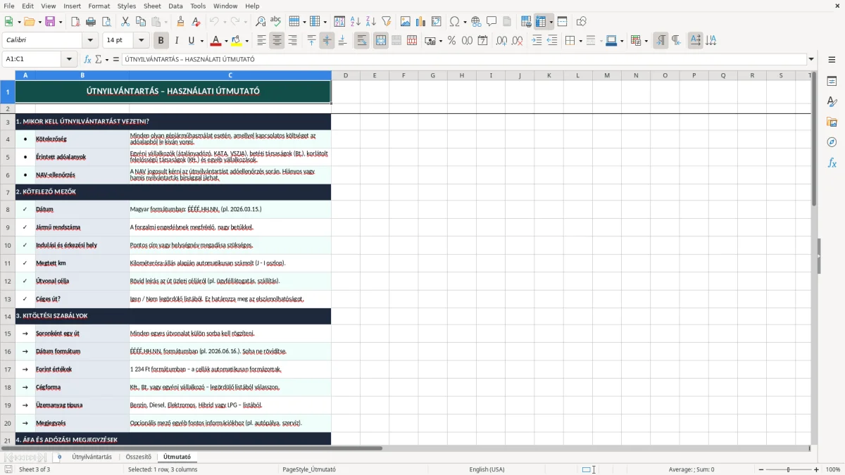Insert a chart
Viewport: 845px width, 475px height.
coord(421,22)
